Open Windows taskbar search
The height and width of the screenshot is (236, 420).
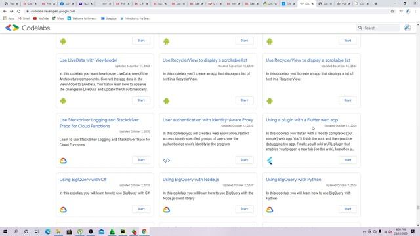(16, 231)
